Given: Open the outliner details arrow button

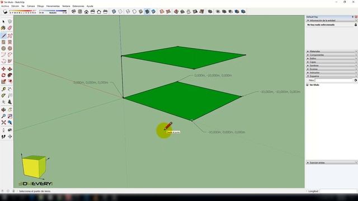Looking at the screenshot, I should tap(356, 80).
